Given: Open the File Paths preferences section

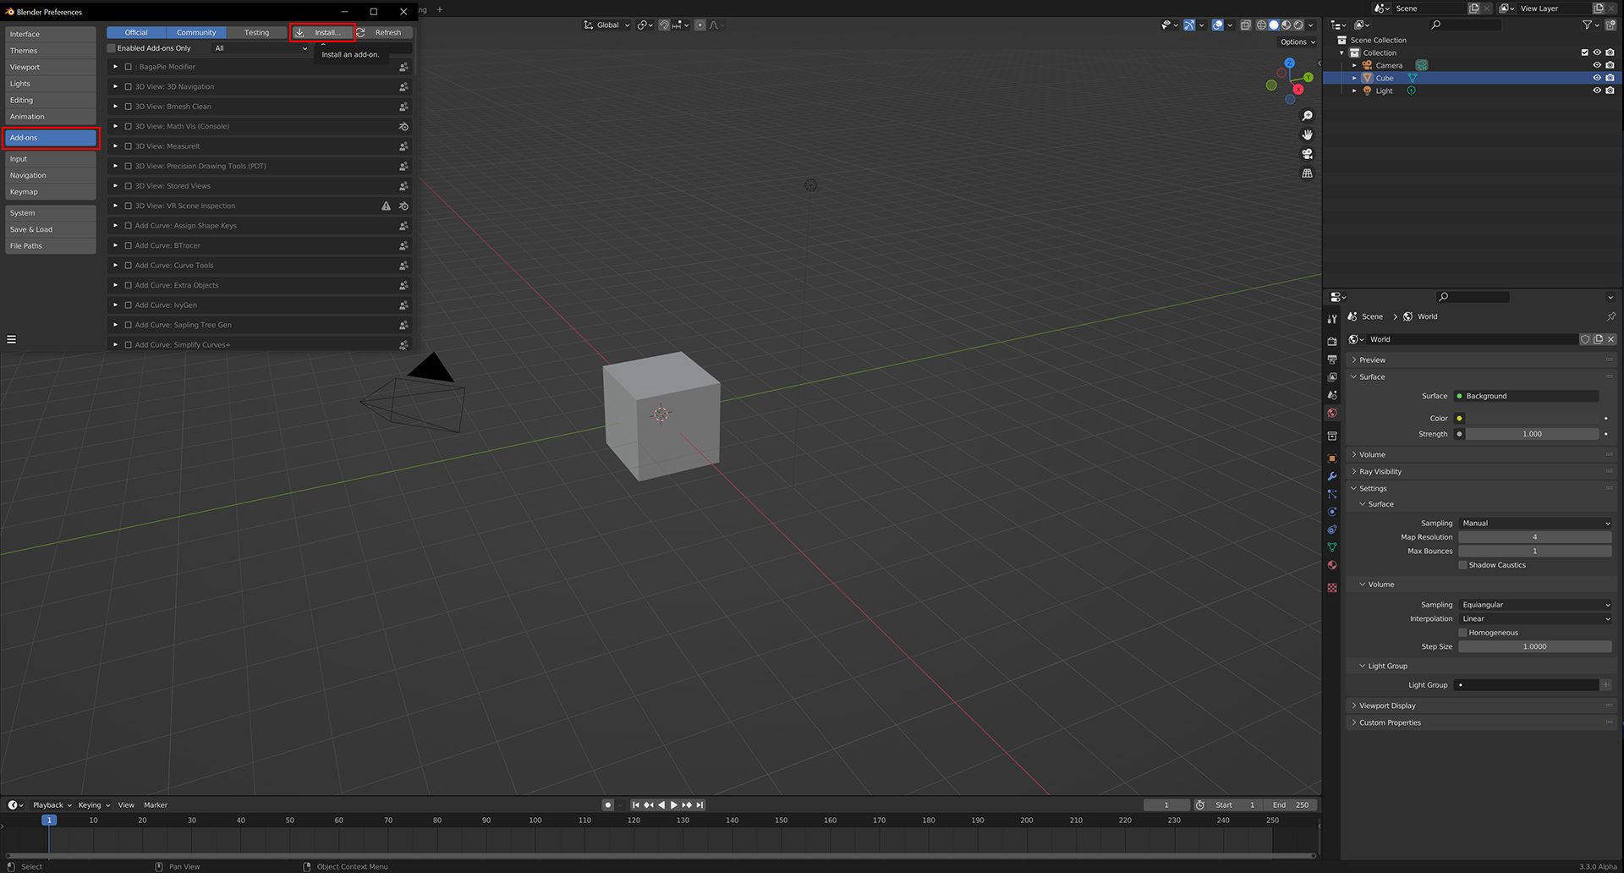Looking at the screenshot, I should [50, 246].
